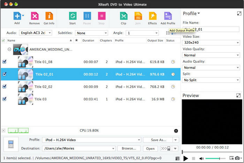Viewport: 244px width, 163px height.
Task: Click the File Name input field
Action: (211, 29)
